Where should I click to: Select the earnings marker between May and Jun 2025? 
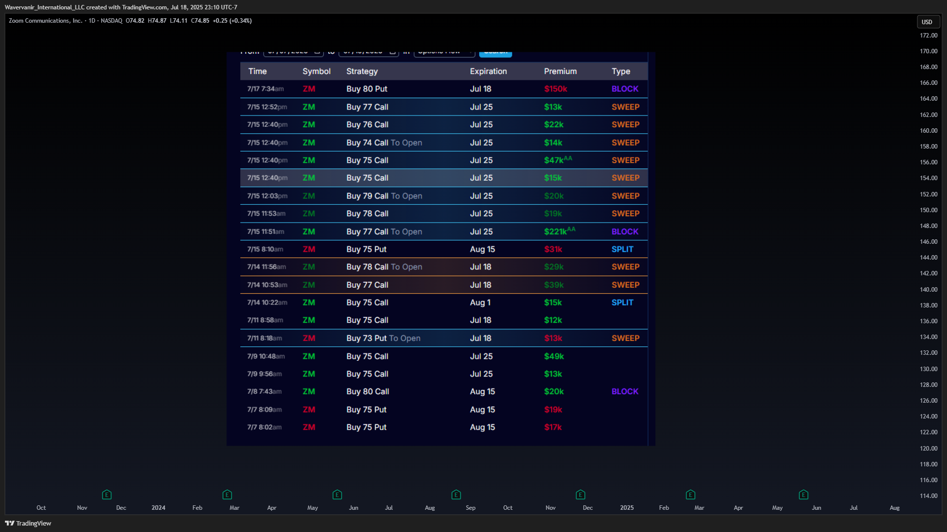[x=803, y=494]
